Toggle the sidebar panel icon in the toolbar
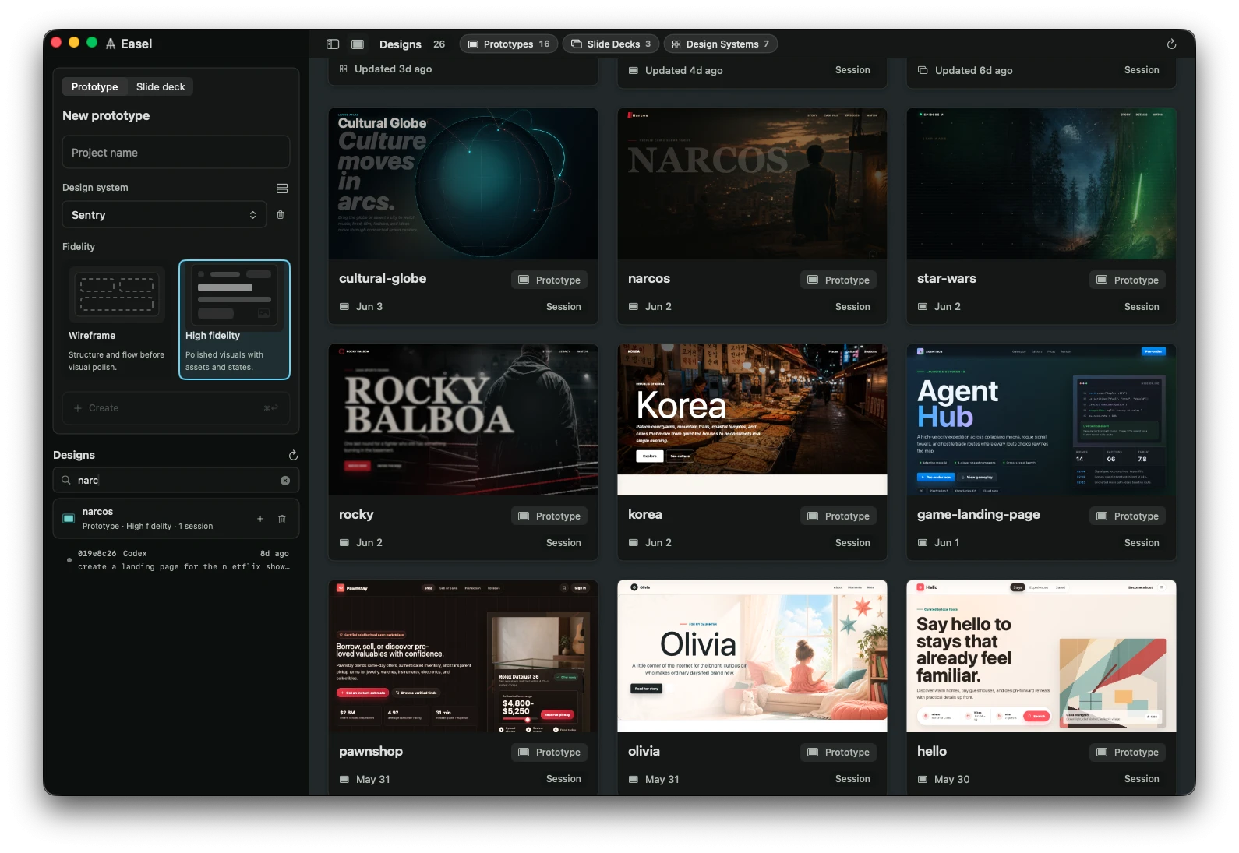Viewport: 1239px width, 853px height. click(x=333, y=44)
